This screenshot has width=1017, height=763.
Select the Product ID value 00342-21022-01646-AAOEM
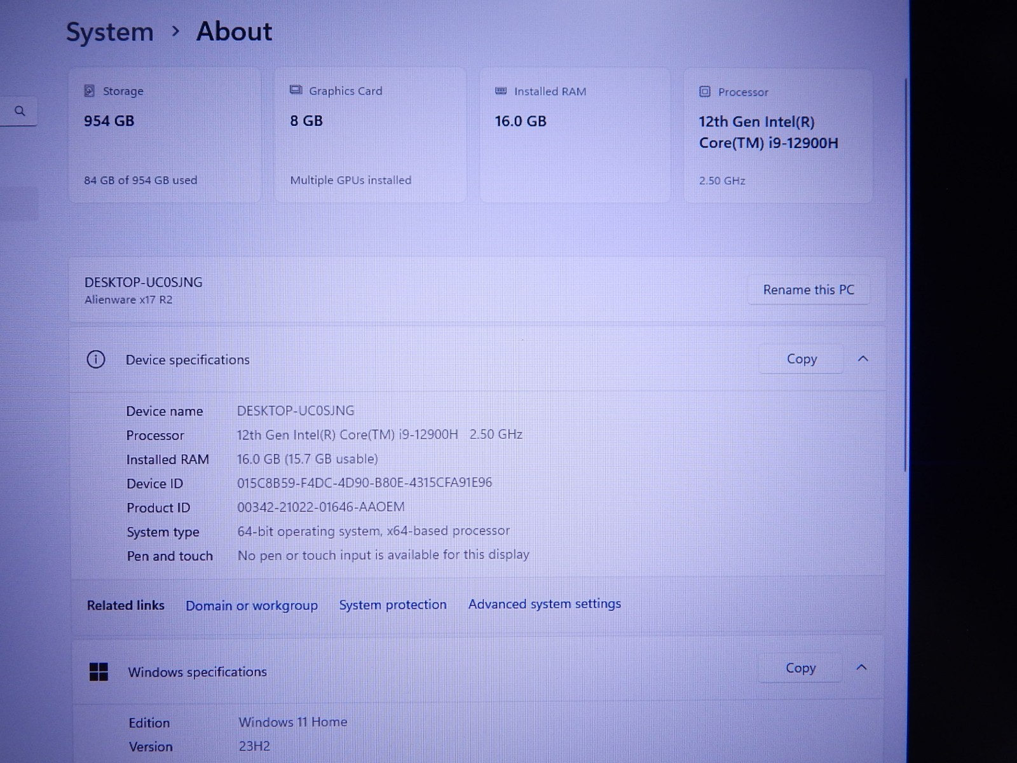[x=321, y=507]
